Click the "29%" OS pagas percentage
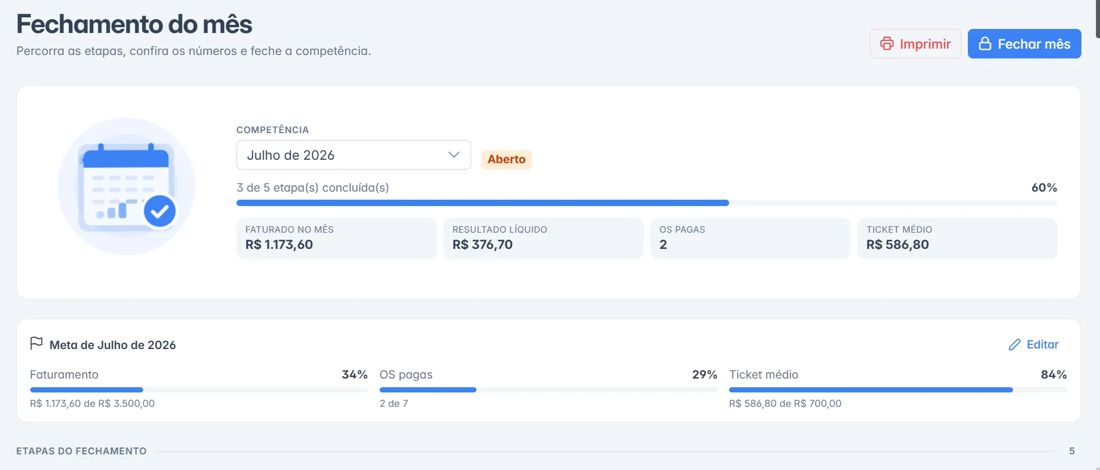Image resolution: width=1100 pixels, height=470 pixels. [705, 374]
